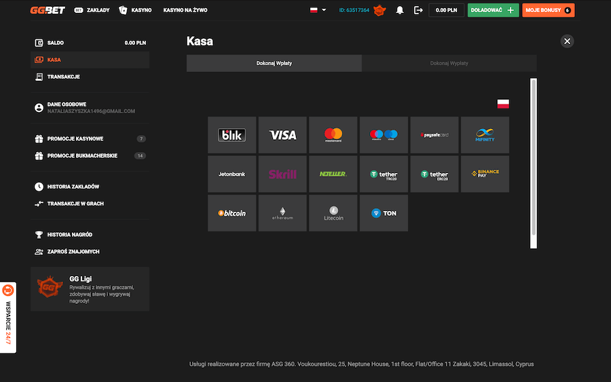
Task: View Historia nagród
Action: (x=90, y=234)
